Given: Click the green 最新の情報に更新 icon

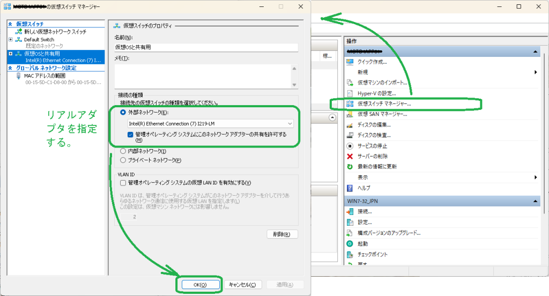Looking at the screenshot, I should [x=350, y=167].
